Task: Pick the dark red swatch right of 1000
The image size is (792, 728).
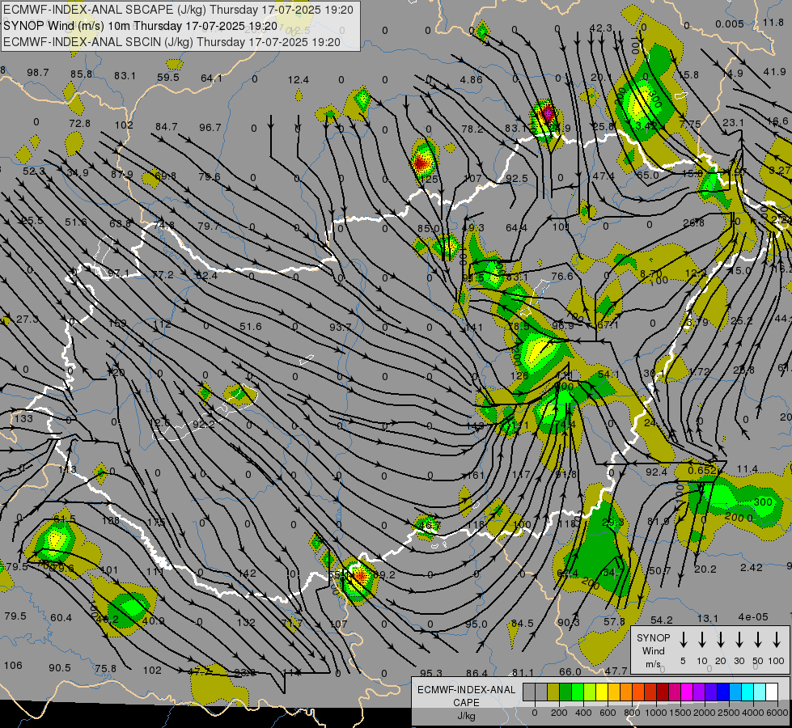Action: coord(663,692)
